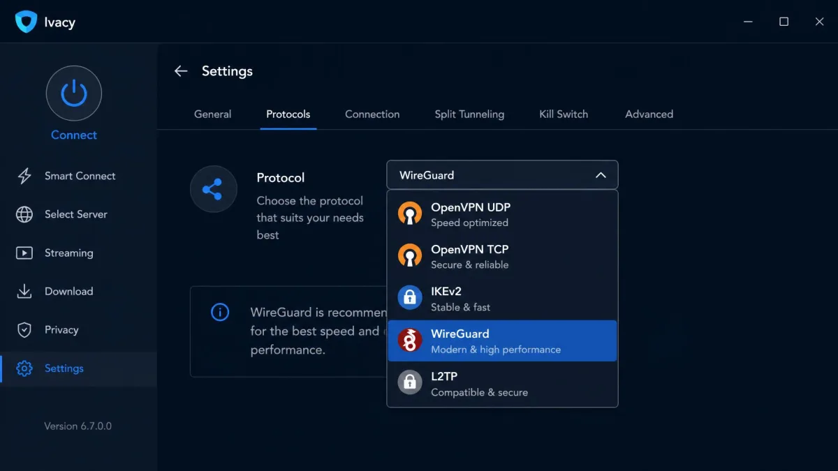The height and width of the screenshot is (471, 838).
Task: Switch to the Split Tunneling tab
Action: (x=469, y=114)
